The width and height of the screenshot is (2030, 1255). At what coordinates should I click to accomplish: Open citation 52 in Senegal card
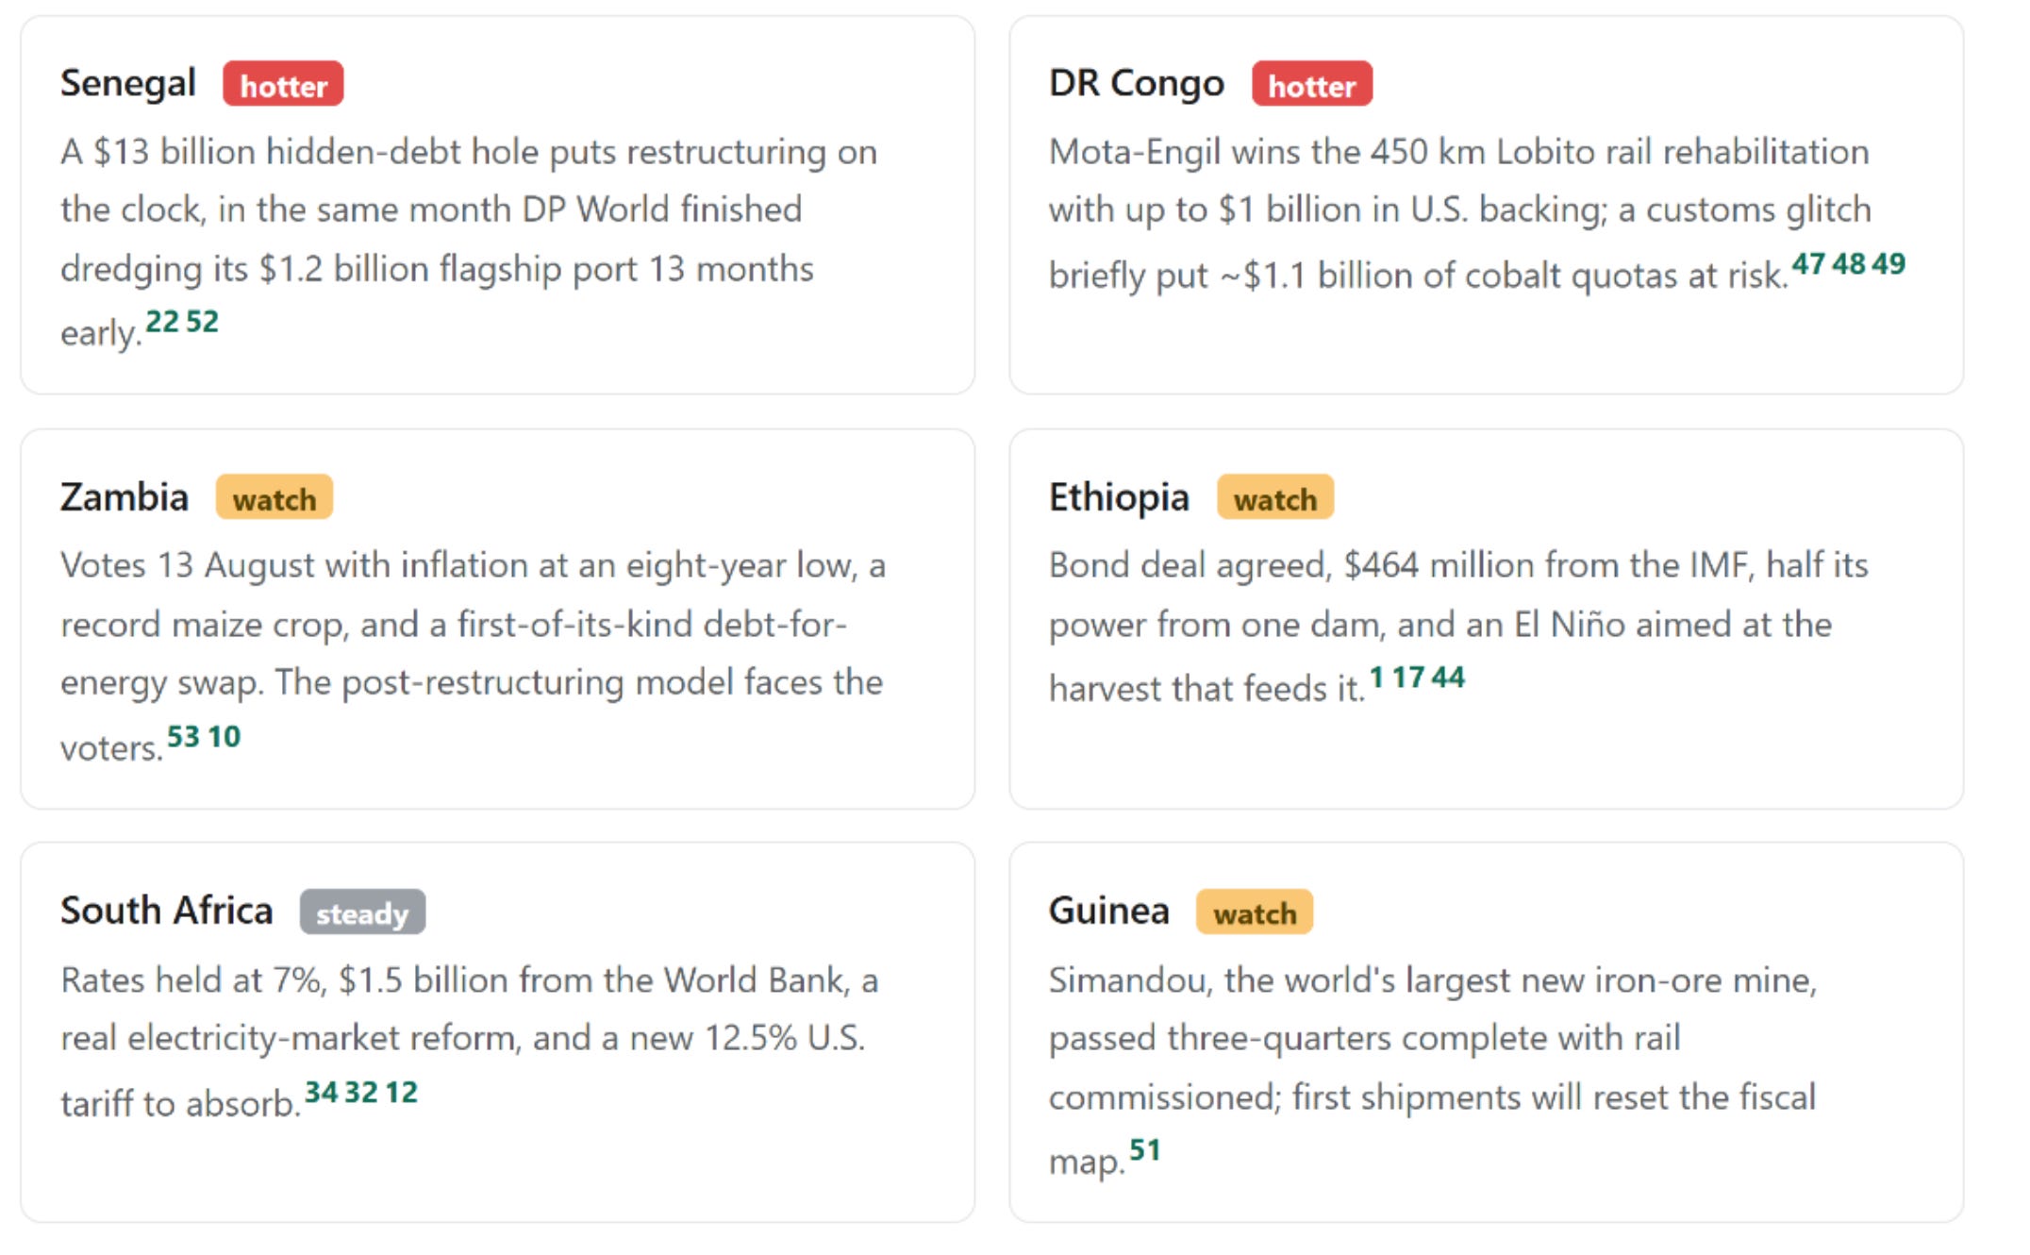coord(202,322)
